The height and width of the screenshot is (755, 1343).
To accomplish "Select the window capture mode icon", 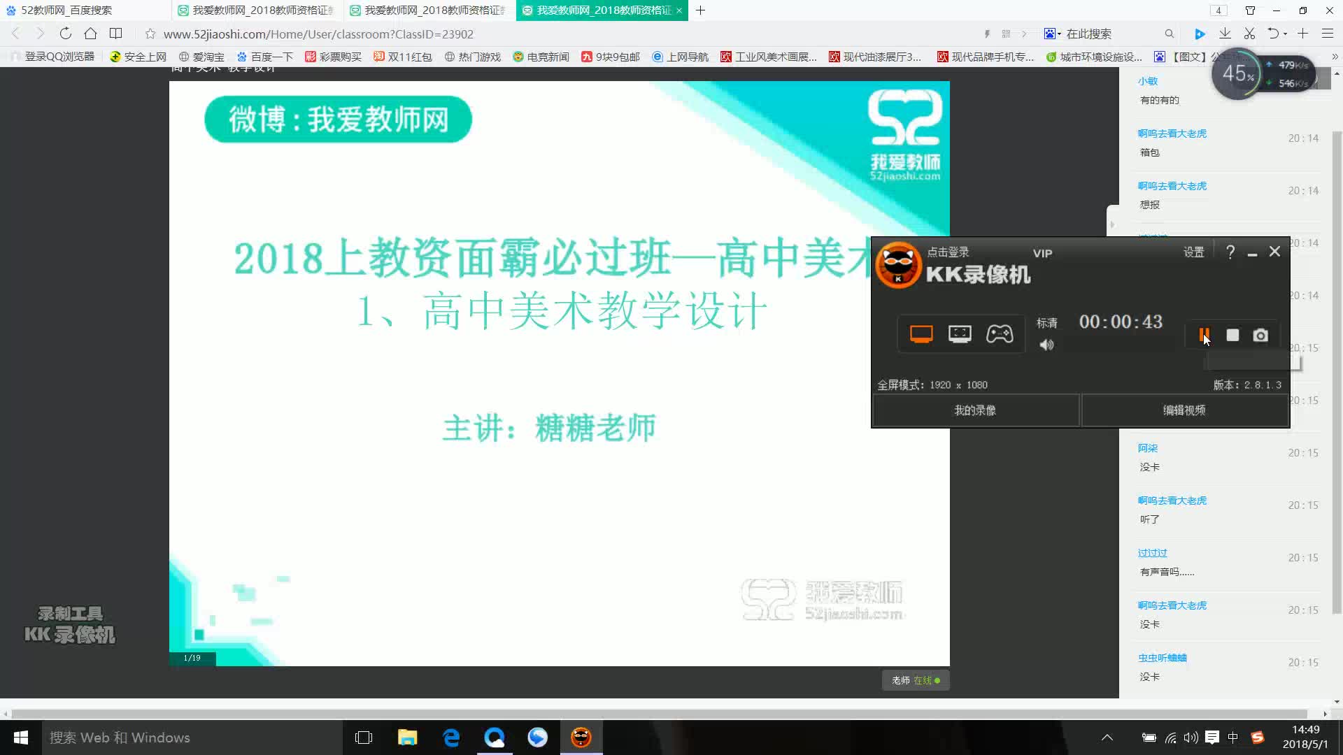I will click(959, 333).
